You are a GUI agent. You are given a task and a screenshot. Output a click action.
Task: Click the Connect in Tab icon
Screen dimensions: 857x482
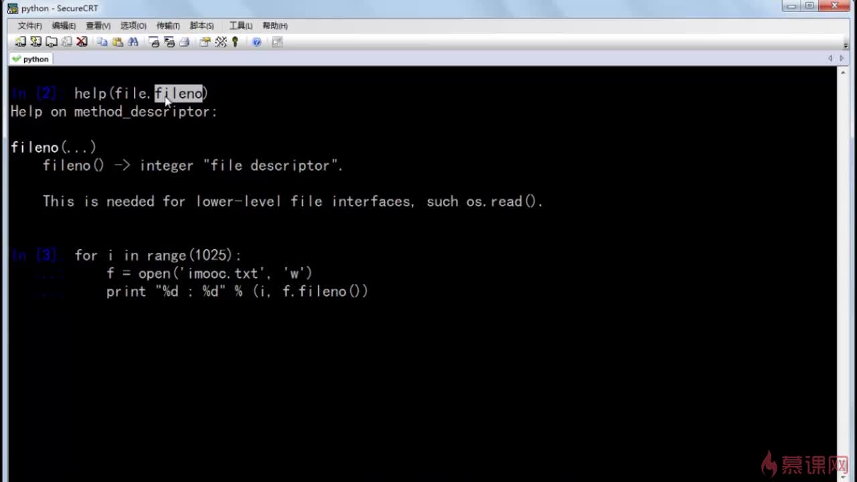[52, 42]
